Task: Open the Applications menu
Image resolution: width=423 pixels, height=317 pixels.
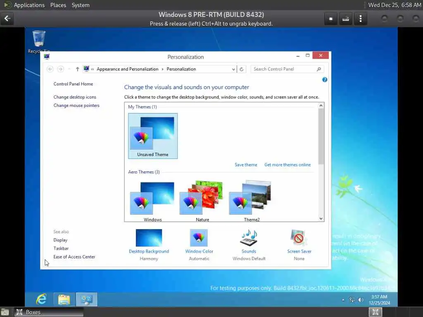Action: [29, 5]
